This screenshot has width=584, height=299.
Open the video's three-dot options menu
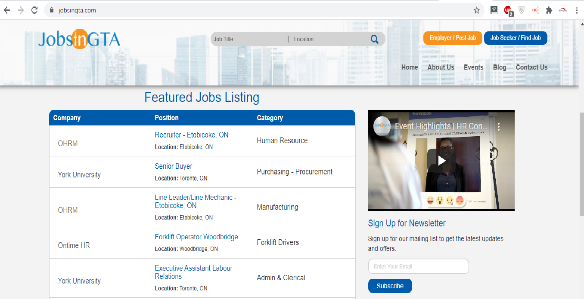pyautogui.click(x=499, y=127)
